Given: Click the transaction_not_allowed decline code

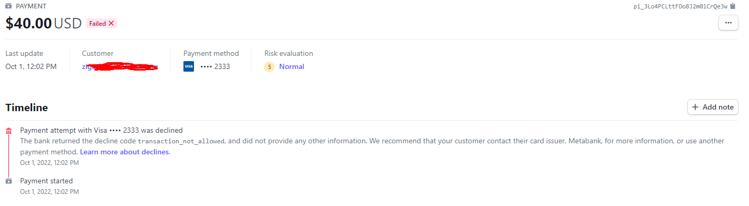Looking at the screenshot, I should [x=181, y=141].
